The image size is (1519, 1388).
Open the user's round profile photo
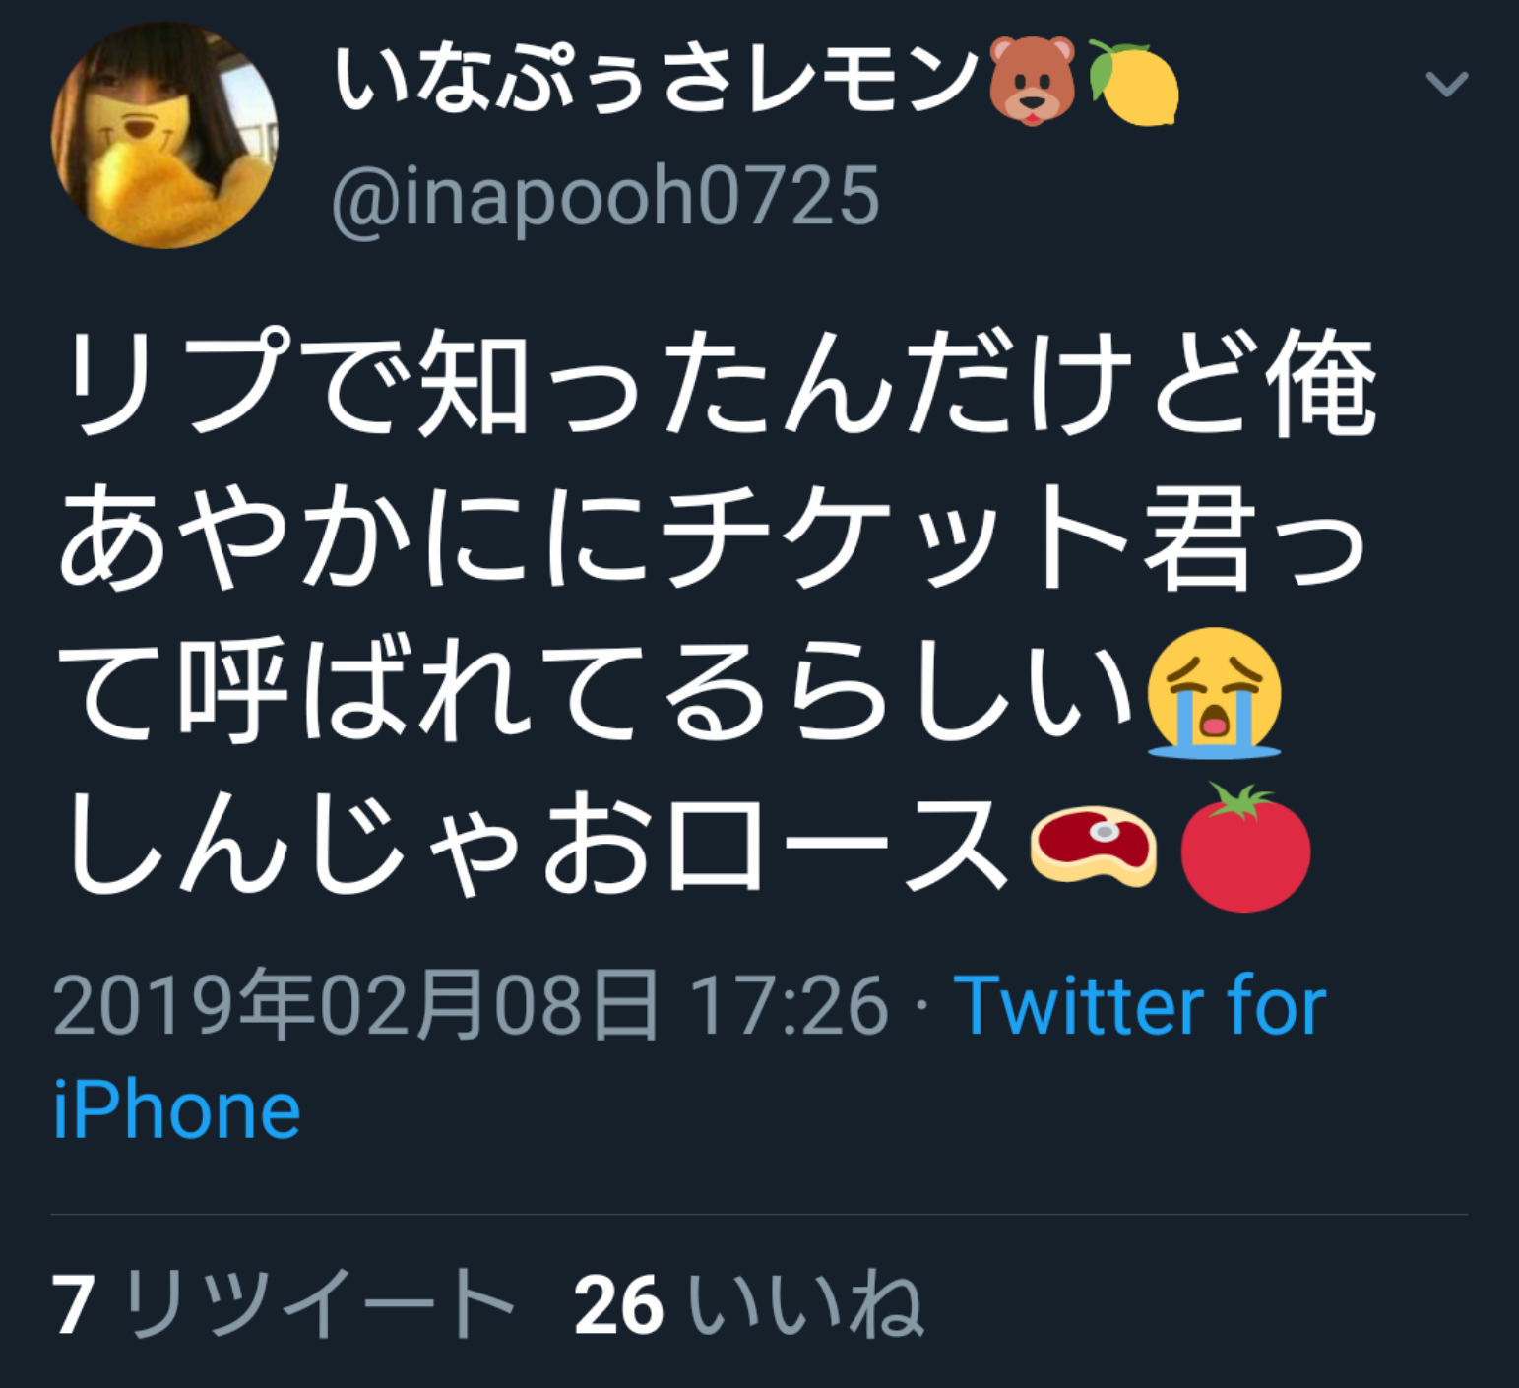164,135
